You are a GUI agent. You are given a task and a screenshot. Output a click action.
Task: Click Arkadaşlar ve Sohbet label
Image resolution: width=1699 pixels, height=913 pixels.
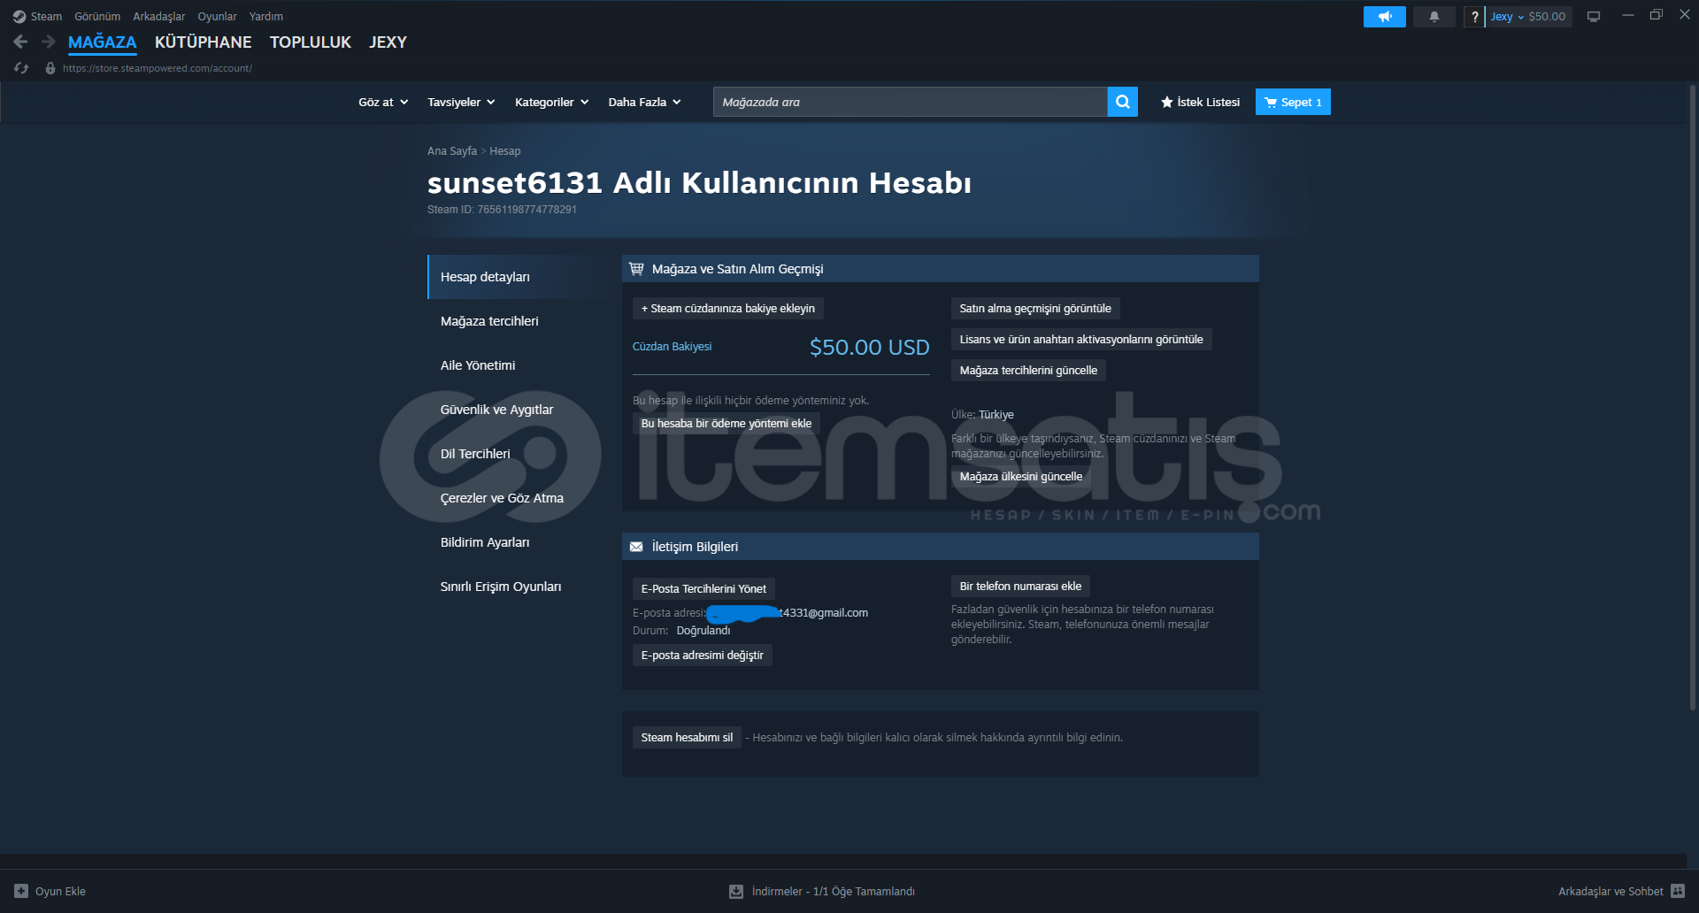pyautogui.click(x=1611, y=891)
